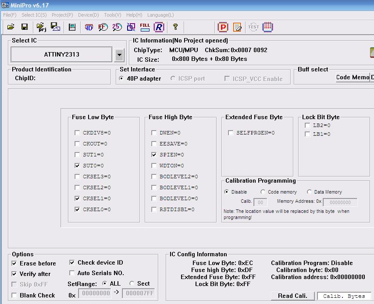This screenshot has width=374, height=304.
Task: Click the FF blank check magnifier icon
Action: 103,27
